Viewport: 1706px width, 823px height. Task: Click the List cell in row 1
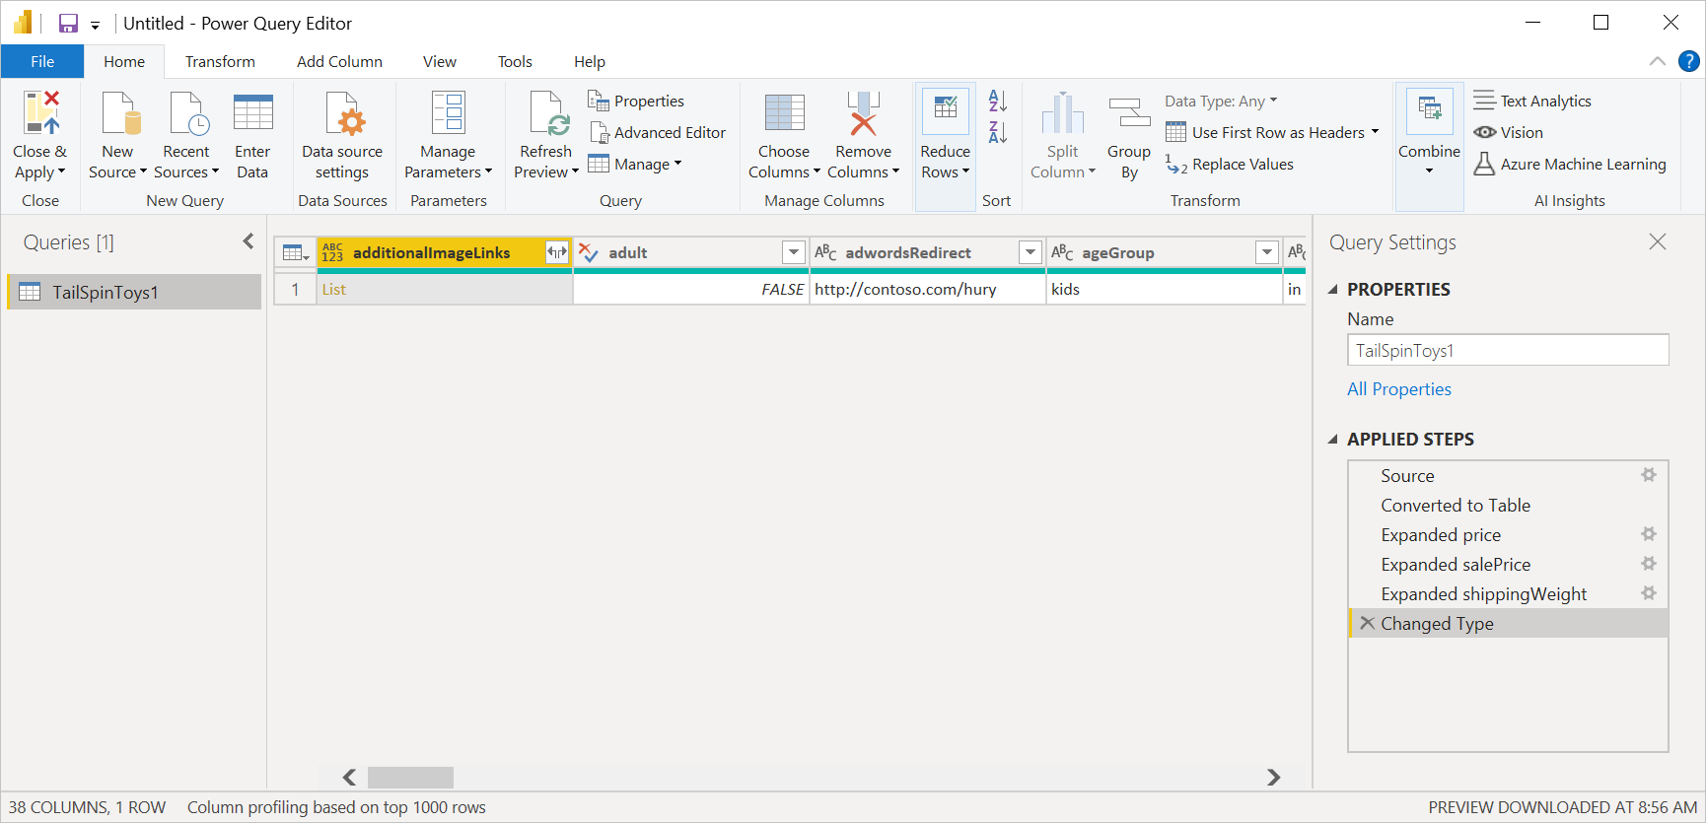pos(445,290)
